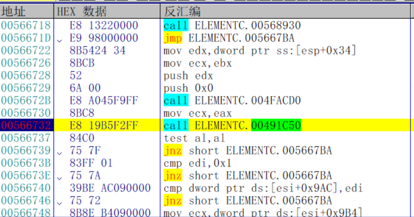This screenshot has width=414, height=217.
Task: Select jnz instruction at row 00566739
Action: coord(248,150)
